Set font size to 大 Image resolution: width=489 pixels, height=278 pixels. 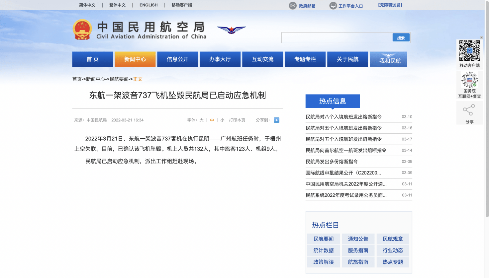(x=201, y=120)
